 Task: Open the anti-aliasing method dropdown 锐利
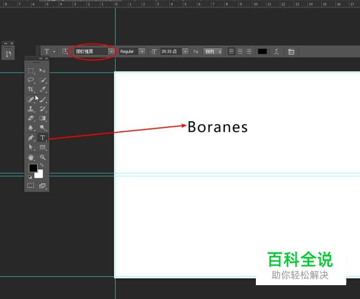tap(213, 51)
